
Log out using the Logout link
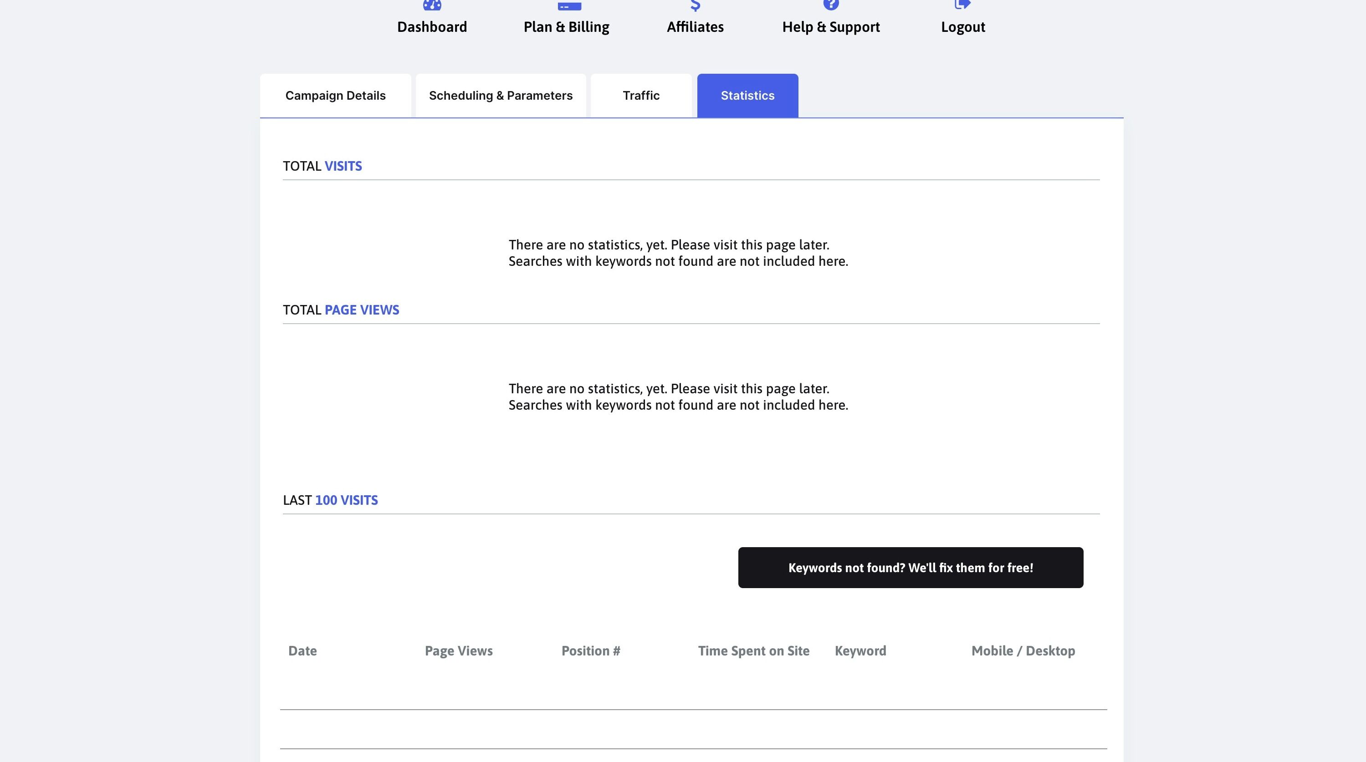tap(963, 27)
